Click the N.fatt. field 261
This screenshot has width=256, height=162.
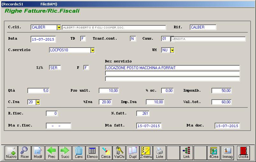(x=143, y=113)
